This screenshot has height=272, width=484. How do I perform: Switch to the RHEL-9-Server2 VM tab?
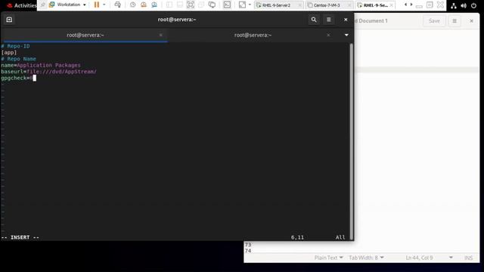click(x=279, y=5)
